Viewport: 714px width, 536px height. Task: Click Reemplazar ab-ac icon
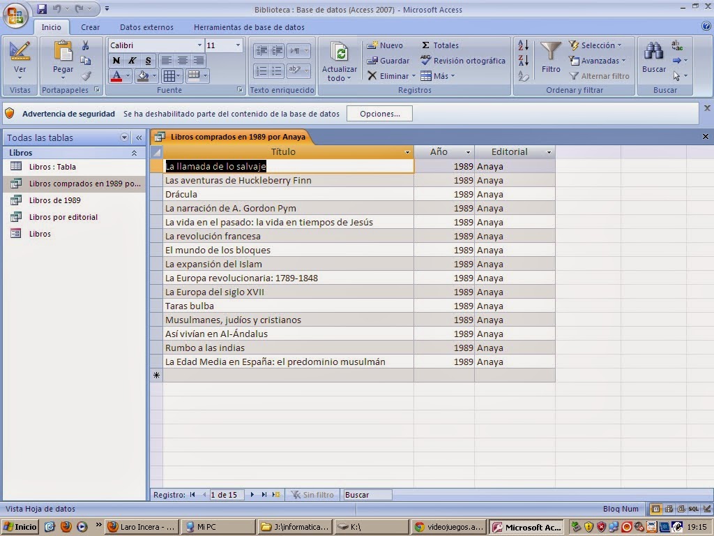tap(676, 45)
